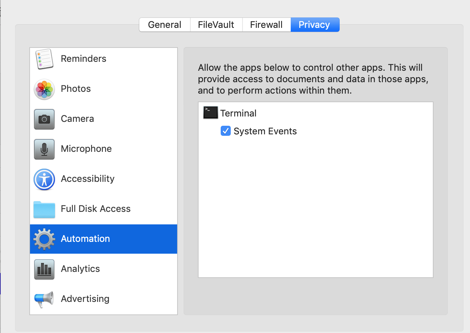
Task: Switch to the Firewall tab
Action: pyautogui.click(x=266, y=24)
